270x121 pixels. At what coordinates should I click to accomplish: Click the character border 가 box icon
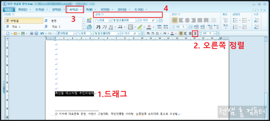[131, 27]
